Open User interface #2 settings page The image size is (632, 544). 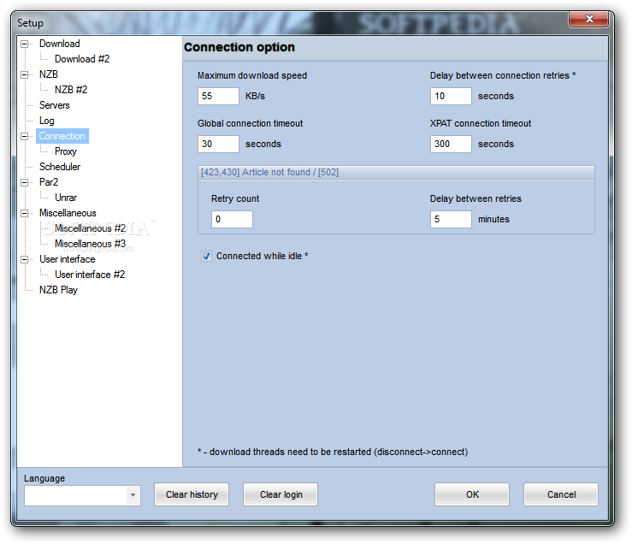tap(90, 275)
